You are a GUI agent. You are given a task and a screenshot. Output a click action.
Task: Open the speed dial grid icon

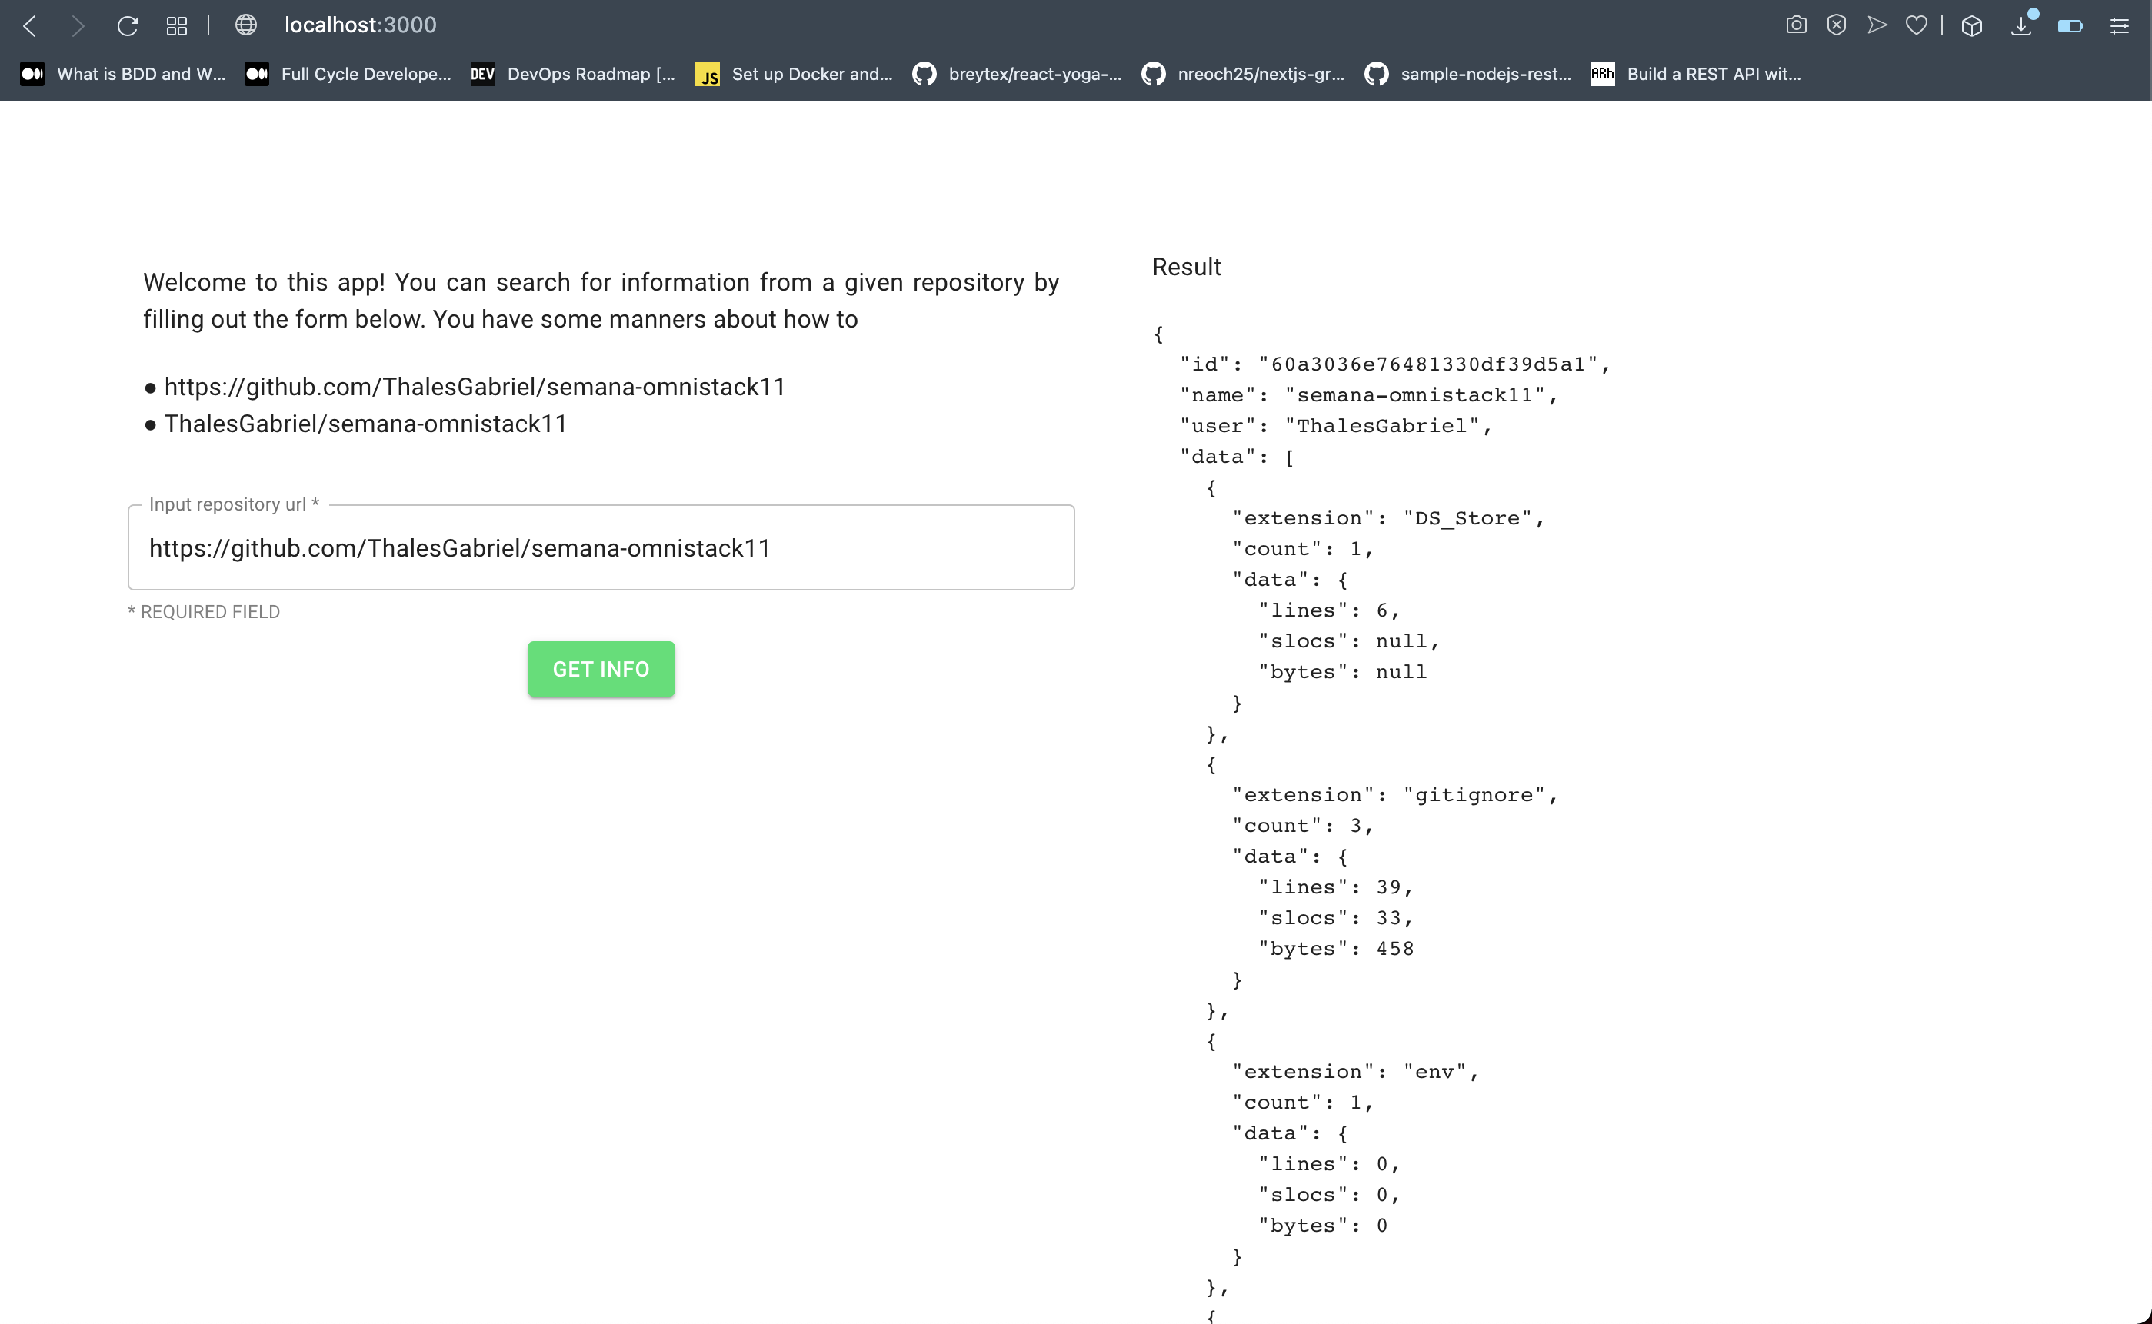coord(176,25)
